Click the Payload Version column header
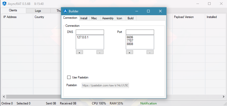 [x=189, y=17]
